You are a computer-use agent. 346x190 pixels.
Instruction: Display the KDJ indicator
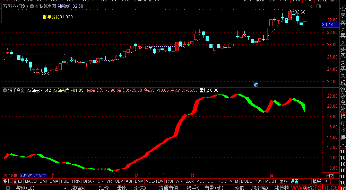coord(201,181)
